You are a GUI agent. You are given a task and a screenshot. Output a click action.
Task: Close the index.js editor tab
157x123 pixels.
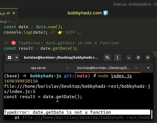(x=14, y=13)
